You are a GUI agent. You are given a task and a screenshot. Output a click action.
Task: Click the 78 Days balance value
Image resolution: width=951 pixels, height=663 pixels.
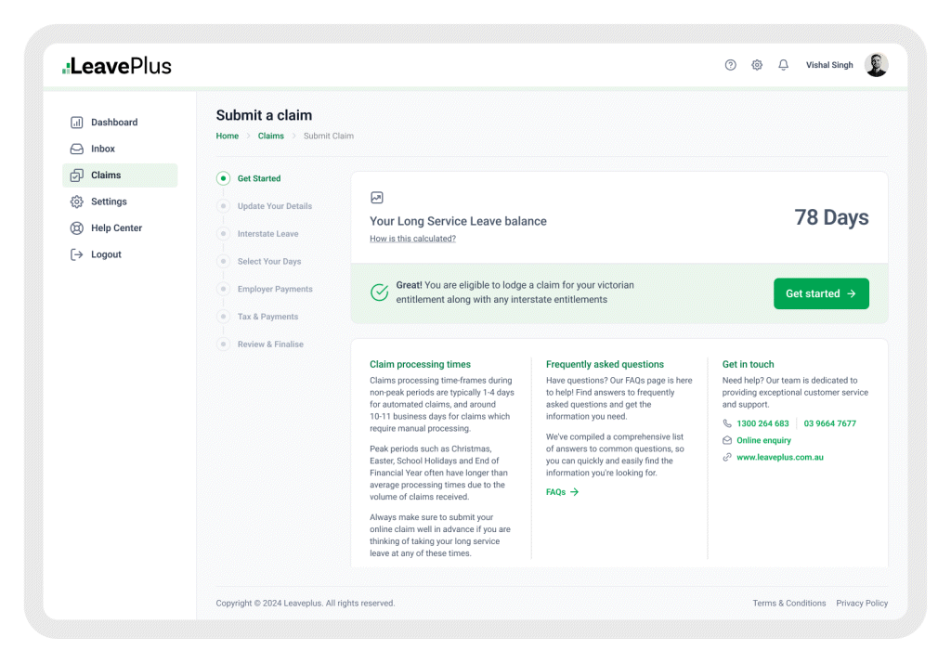pos(831,217)
